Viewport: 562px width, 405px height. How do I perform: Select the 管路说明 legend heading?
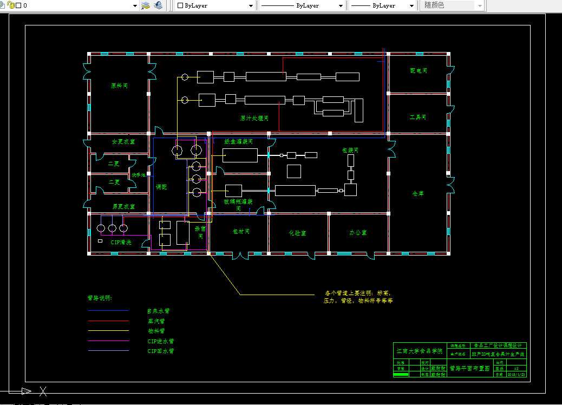pyautogui.click(x=100, y=298)
